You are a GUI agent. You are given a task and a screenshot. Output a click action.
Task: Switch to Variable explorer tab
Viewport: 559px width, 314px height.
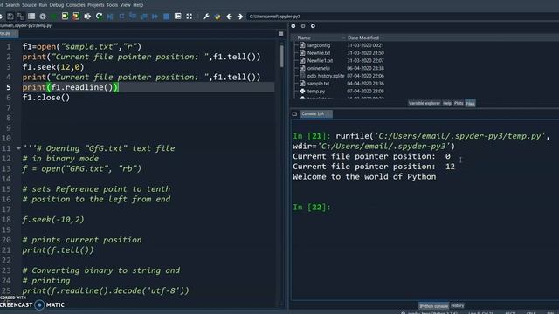[424, 103]
